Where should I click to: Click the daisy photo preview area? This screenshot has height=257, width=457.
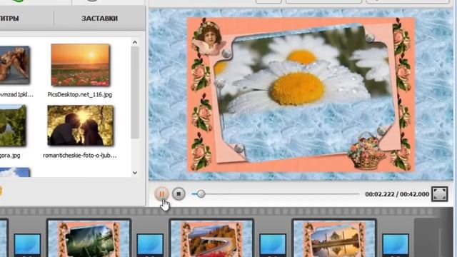tap(301, 94)
